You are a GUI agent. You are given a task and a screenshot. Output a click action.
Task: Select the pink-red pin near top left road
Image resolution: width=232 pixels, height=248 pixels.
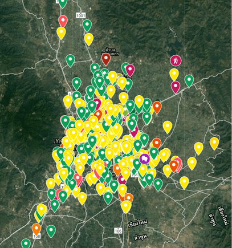click(63, 21)
